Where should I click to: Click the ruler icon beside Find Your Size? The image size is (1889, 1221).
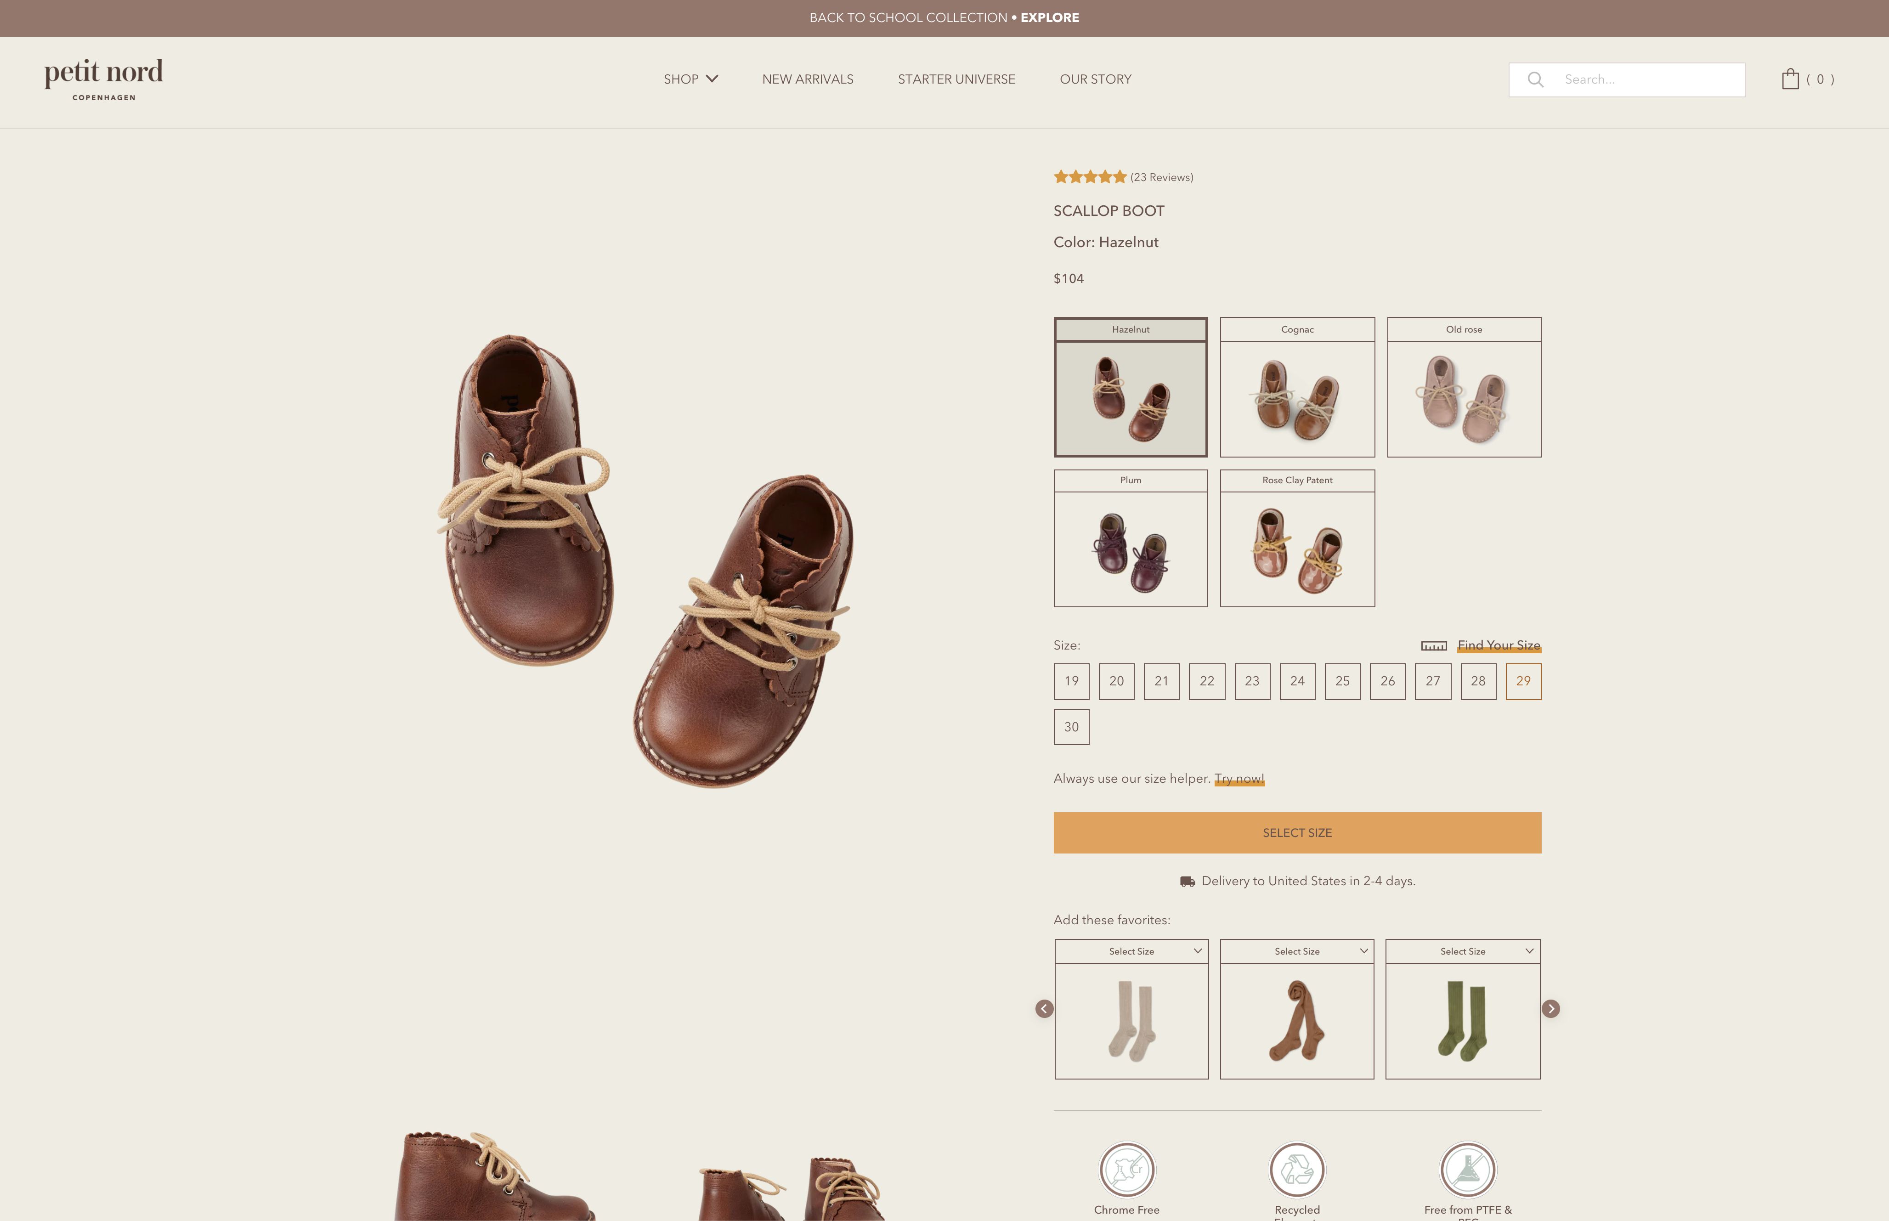tap(1435, 645)
